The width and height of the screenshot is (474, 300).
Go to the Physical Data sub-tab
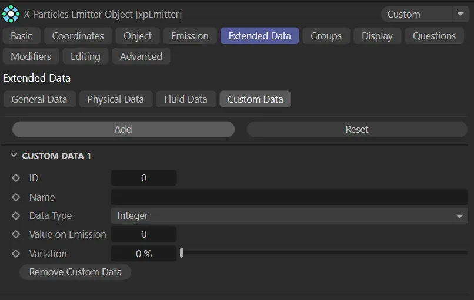click(x=115, y=99)
